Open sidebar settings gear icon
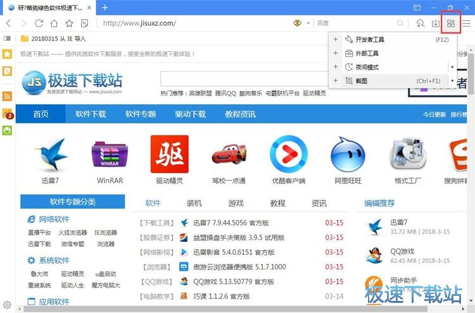475x313 pixels. point(7,305)
